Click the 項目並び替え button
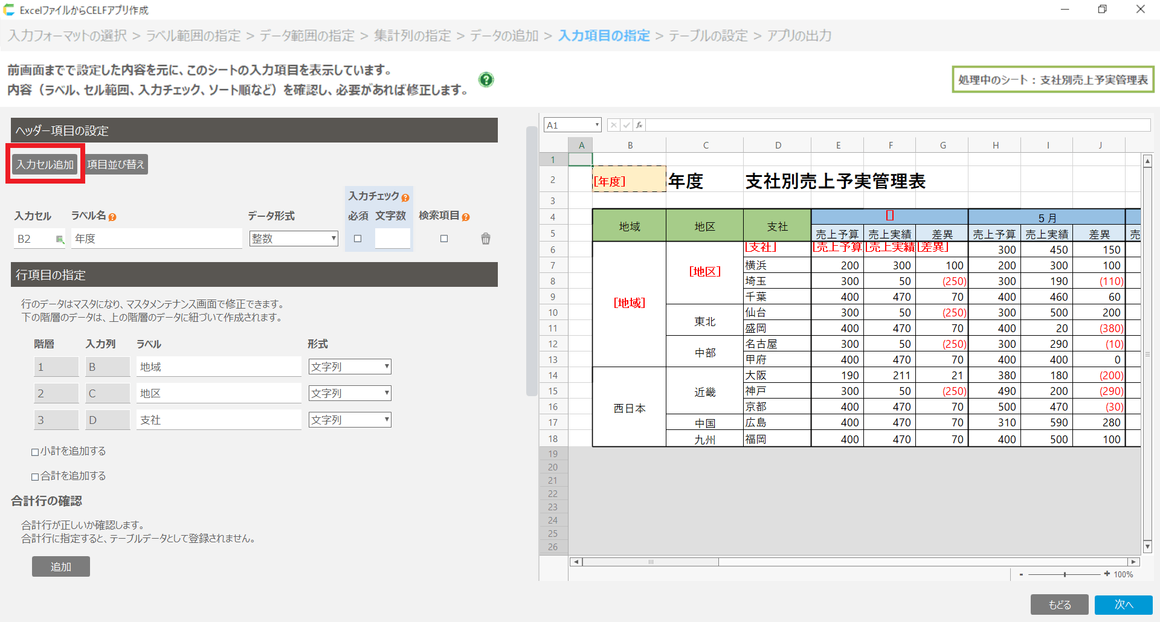The width and height of the screenshot is (1160, 622). click(116, 164)
